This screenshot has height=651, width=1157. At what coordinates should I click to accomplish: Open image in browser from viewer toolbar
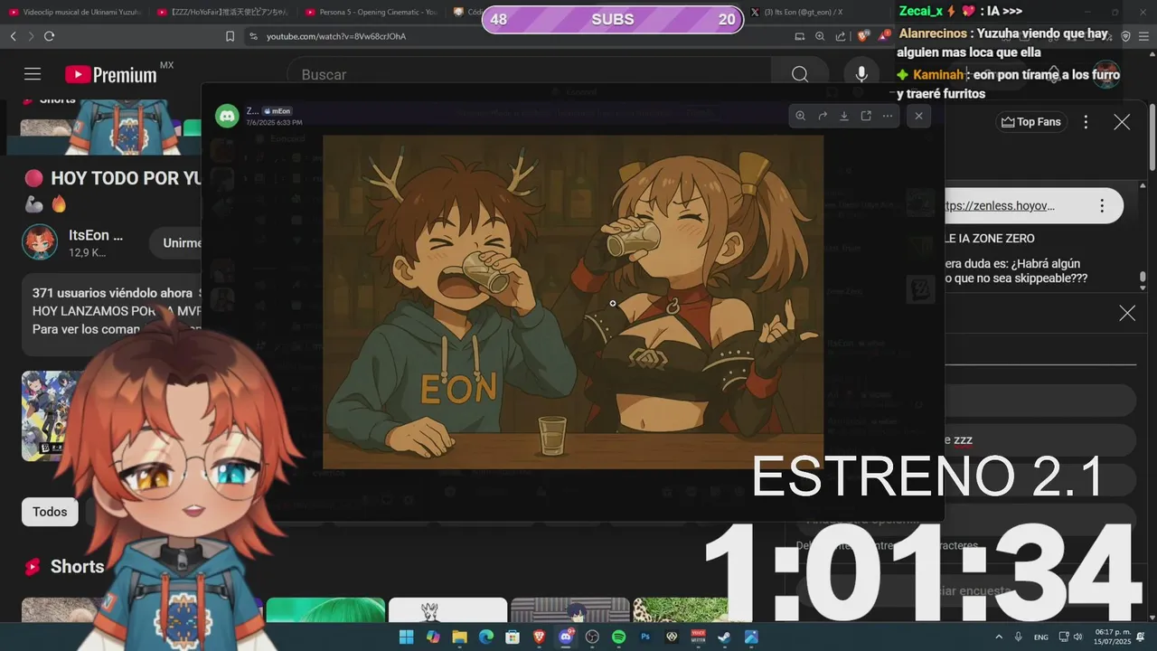pos(866,116)
